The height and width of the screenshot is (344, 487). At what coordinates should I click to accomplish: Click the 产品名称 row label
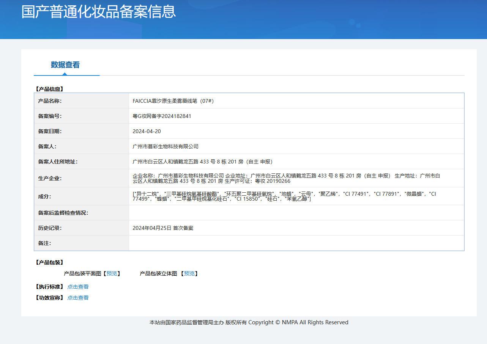coord(50,101)
